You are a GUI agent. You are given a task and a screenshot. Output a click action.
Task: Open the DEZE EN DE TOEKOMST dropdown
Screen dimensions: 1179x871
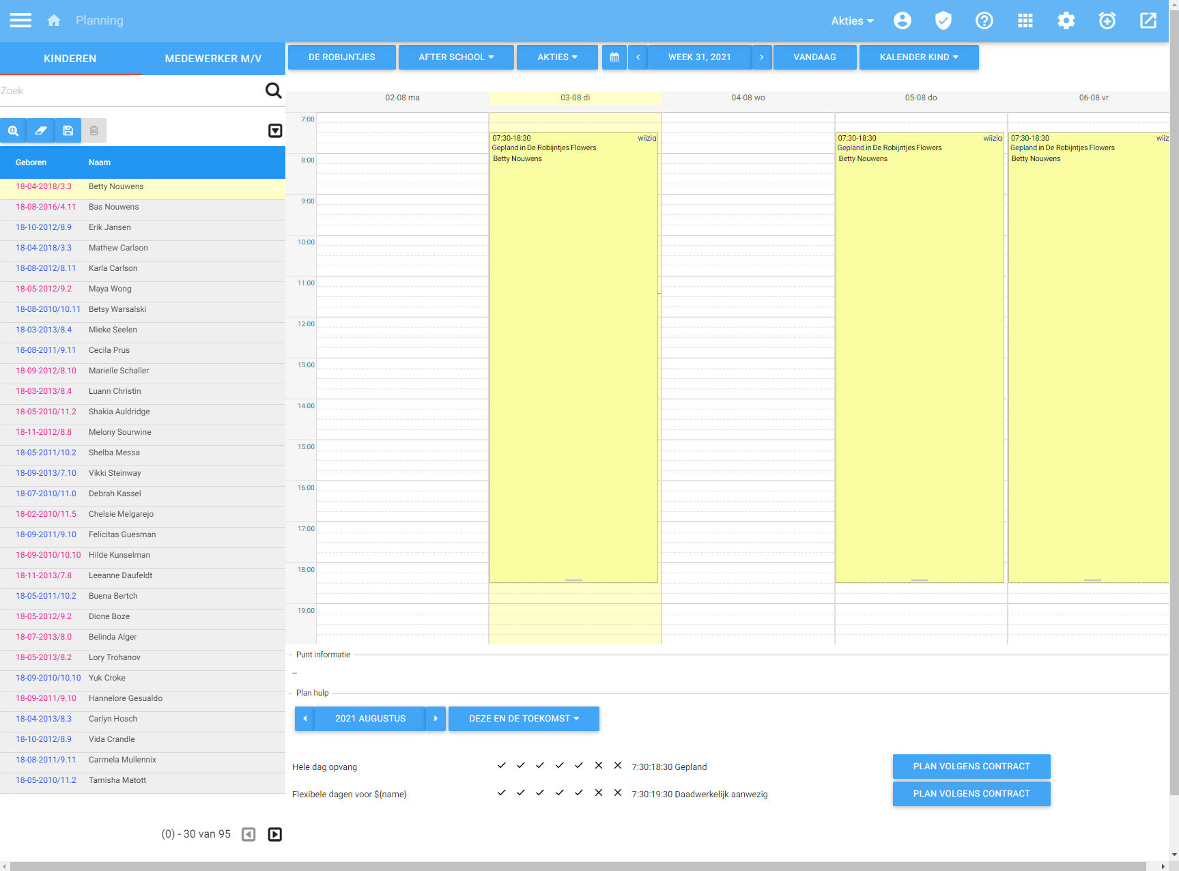523,718
